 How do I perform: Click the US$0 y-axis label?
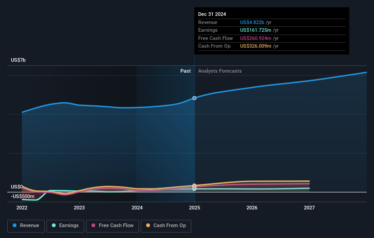[17, 187]
